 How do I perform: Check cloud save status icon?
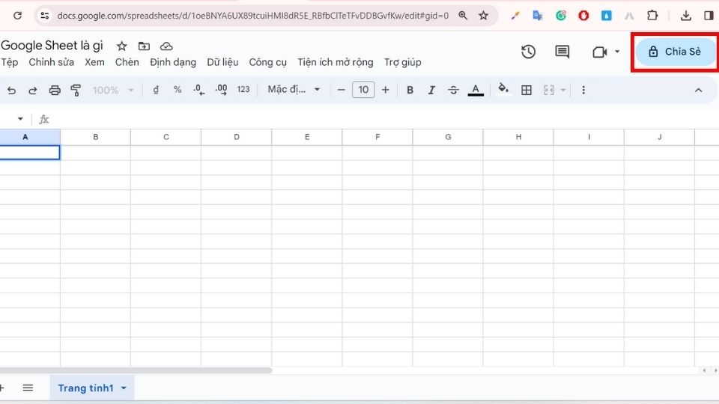click(166, 46)
